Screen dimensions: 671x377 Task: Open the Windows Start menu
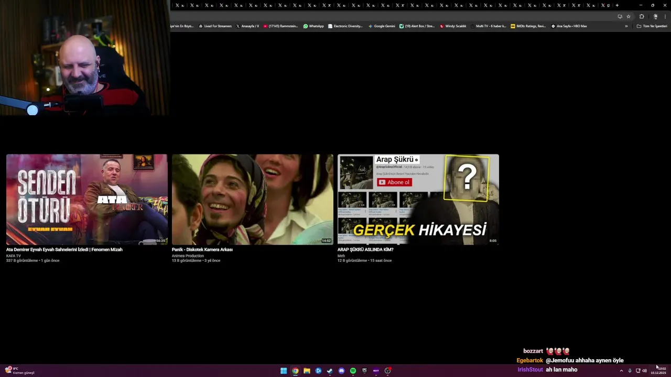tap(284, 371)
